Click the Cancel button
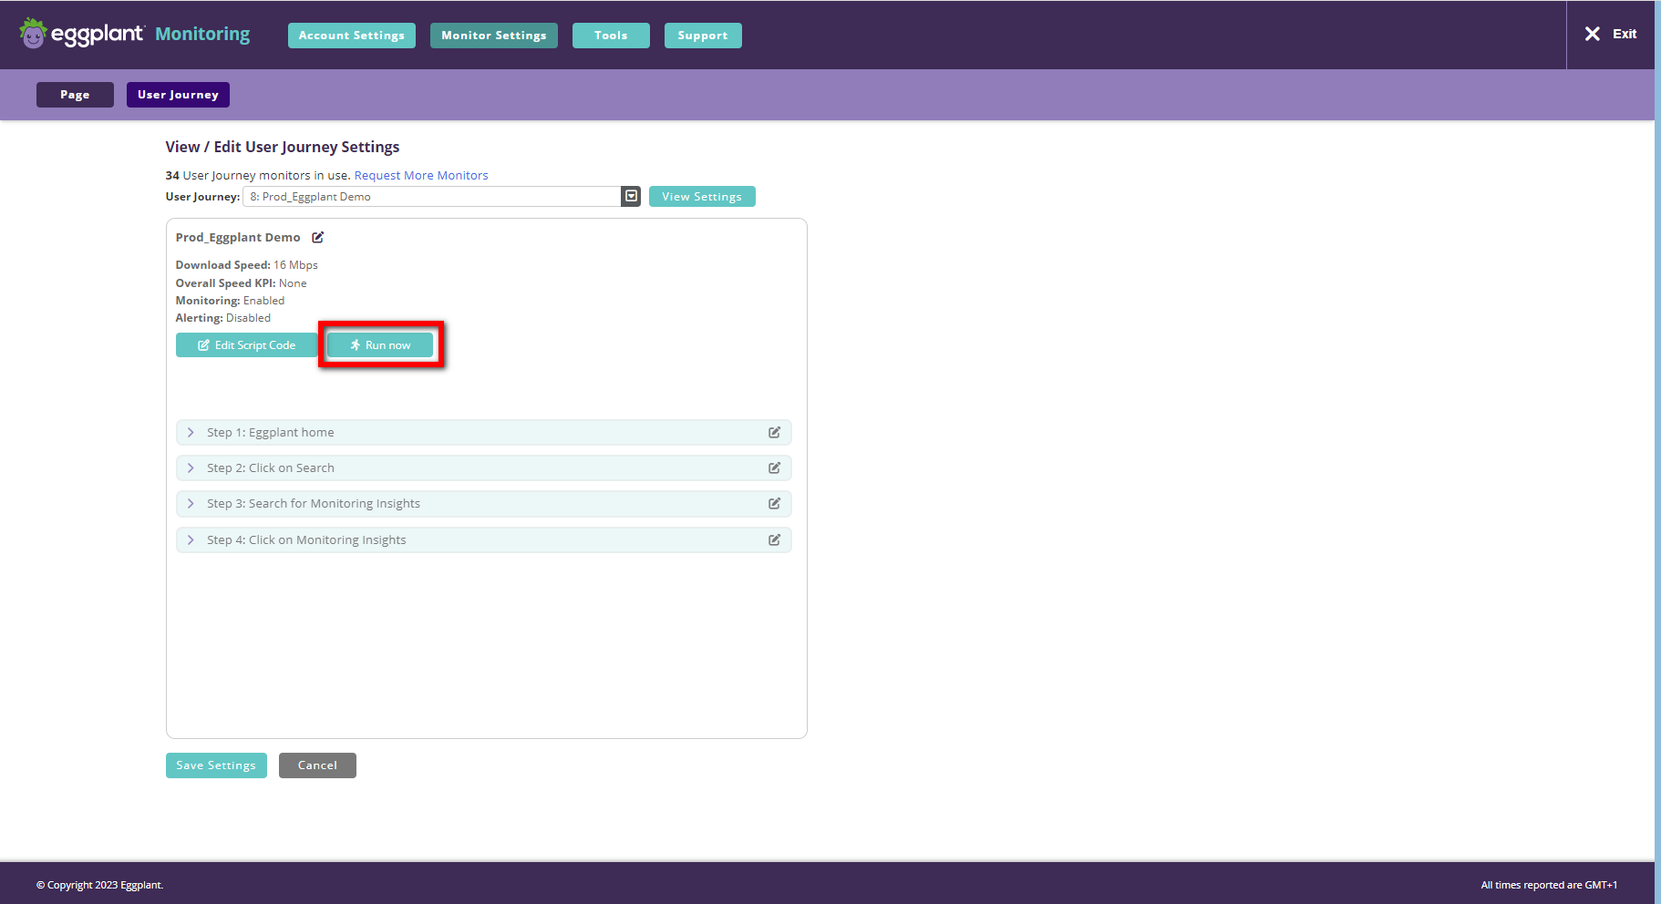This screenshot has height=904, width=1661. point(317,765)
